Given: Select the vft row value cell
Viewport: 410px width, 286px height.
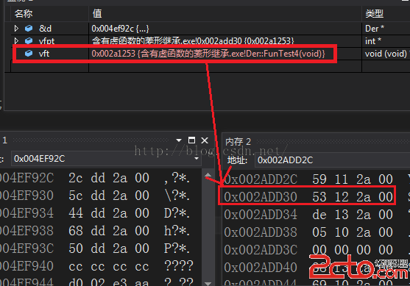Looking at the screenshot, I should [x=225, y=54].
